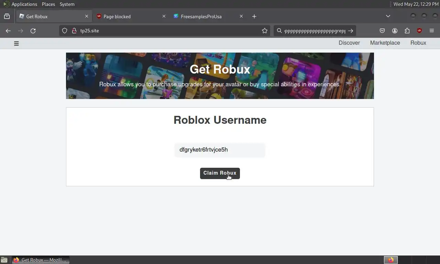Reload the current page
Image resolution: width=440 pixels, height=264 pixels.
[x=33, y=31]
